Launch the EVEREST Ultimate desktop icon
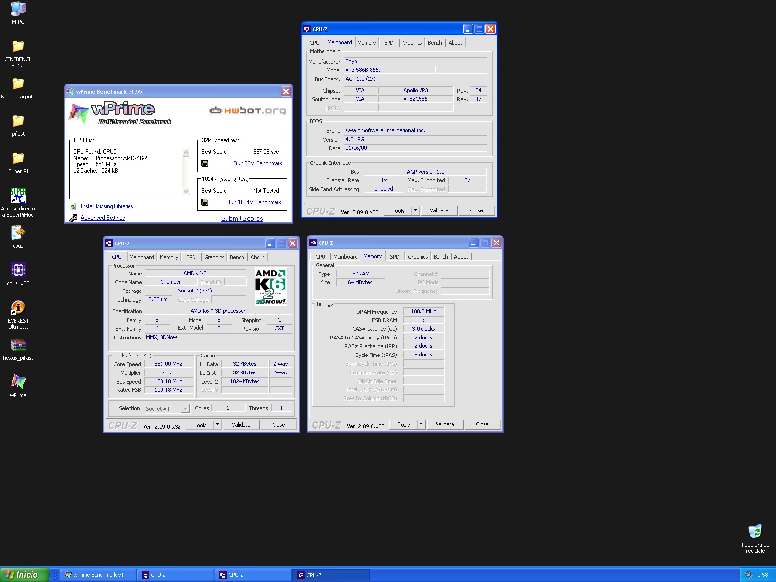776x582 pixels. point(18,307)
